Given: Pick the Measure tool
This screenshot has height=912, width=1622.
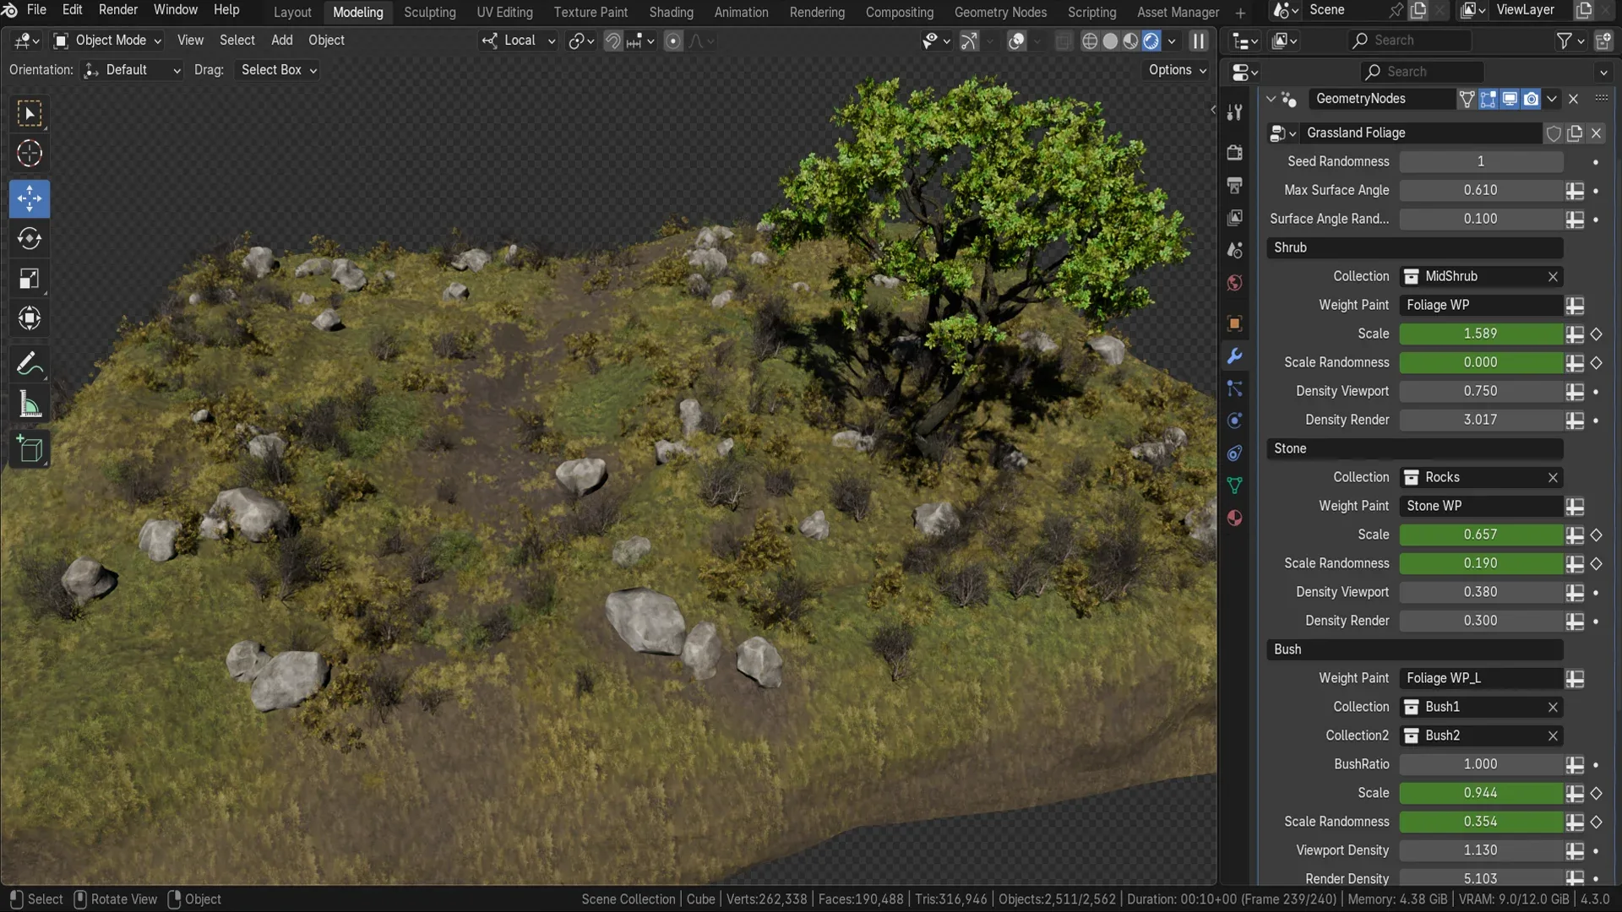Looking at the screenshot, I should pos(30,404).
